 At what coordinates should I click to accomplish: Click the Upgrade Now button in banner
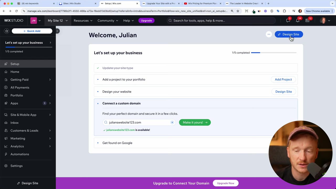click(x=225, y=183)
